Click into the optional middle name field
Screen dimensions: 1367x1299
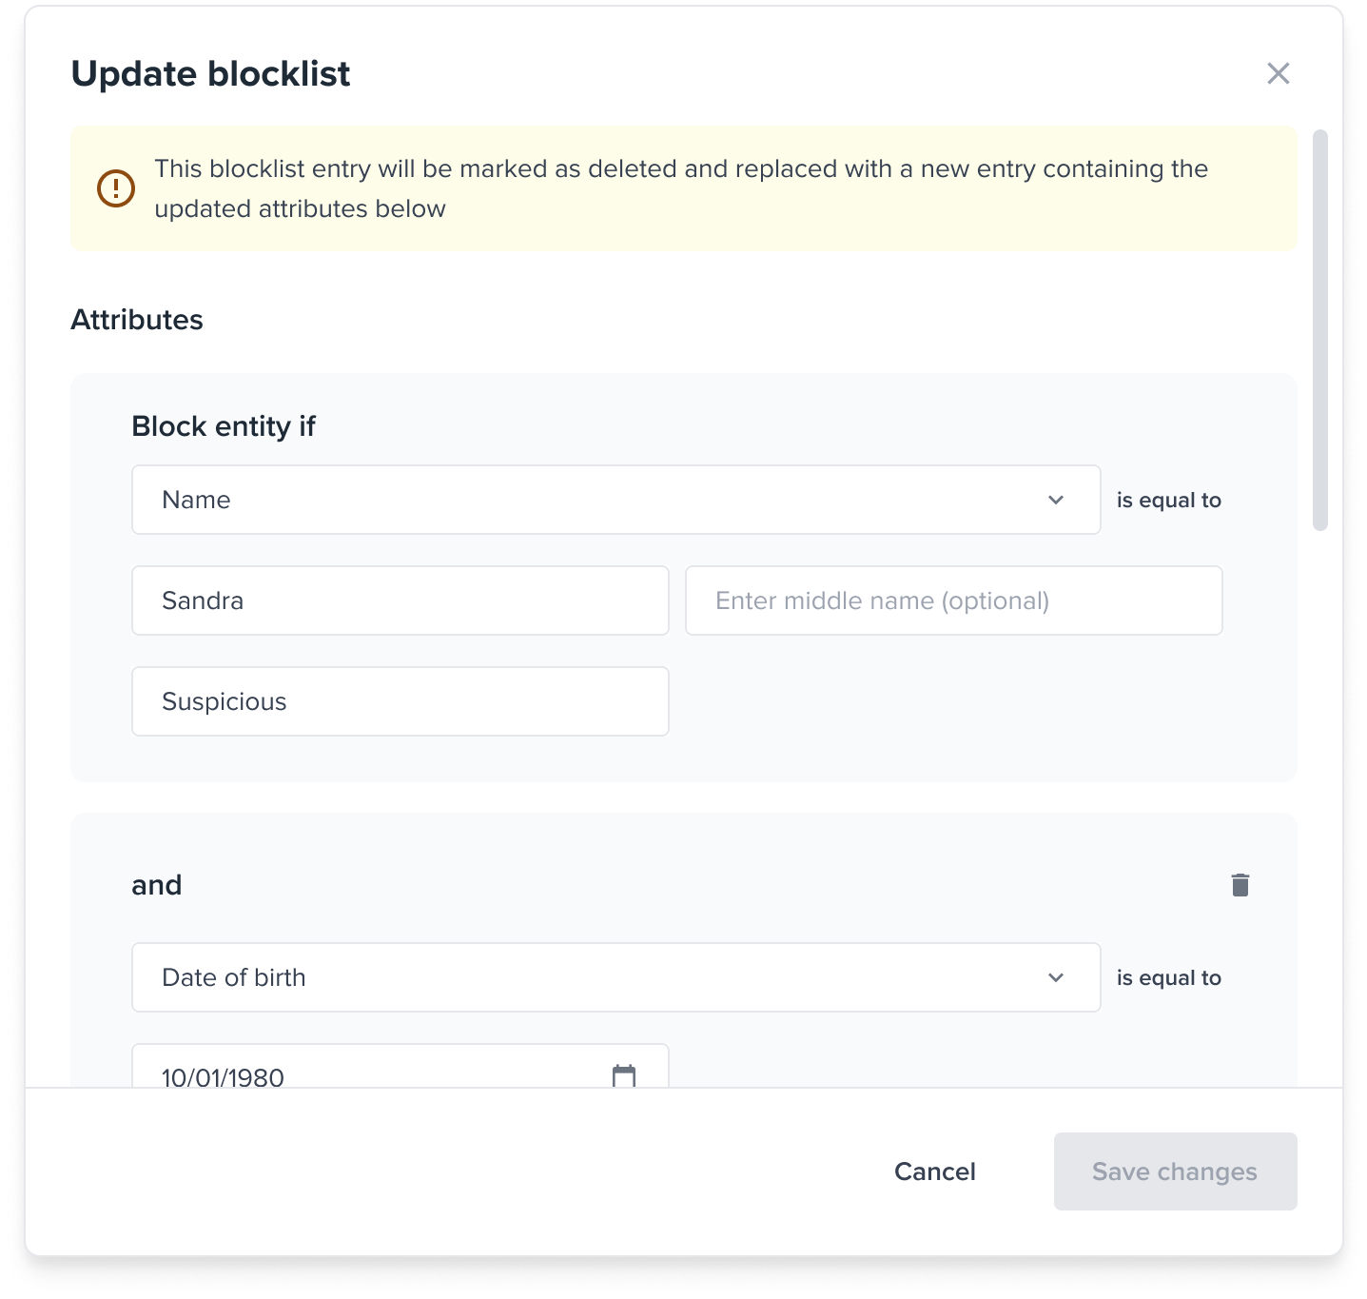coord(953,600)
